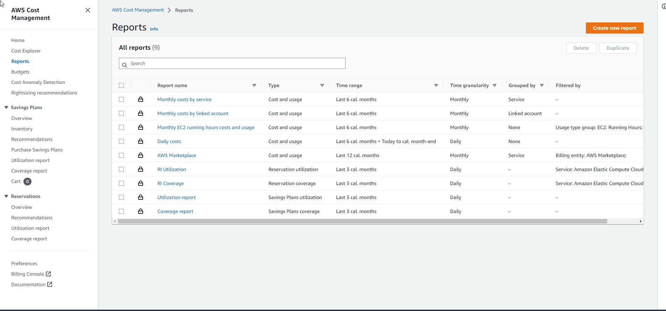Viewport: 666px width, 311px height.
Task: Click the breadcrumb chevron separator
Action: 169,10
